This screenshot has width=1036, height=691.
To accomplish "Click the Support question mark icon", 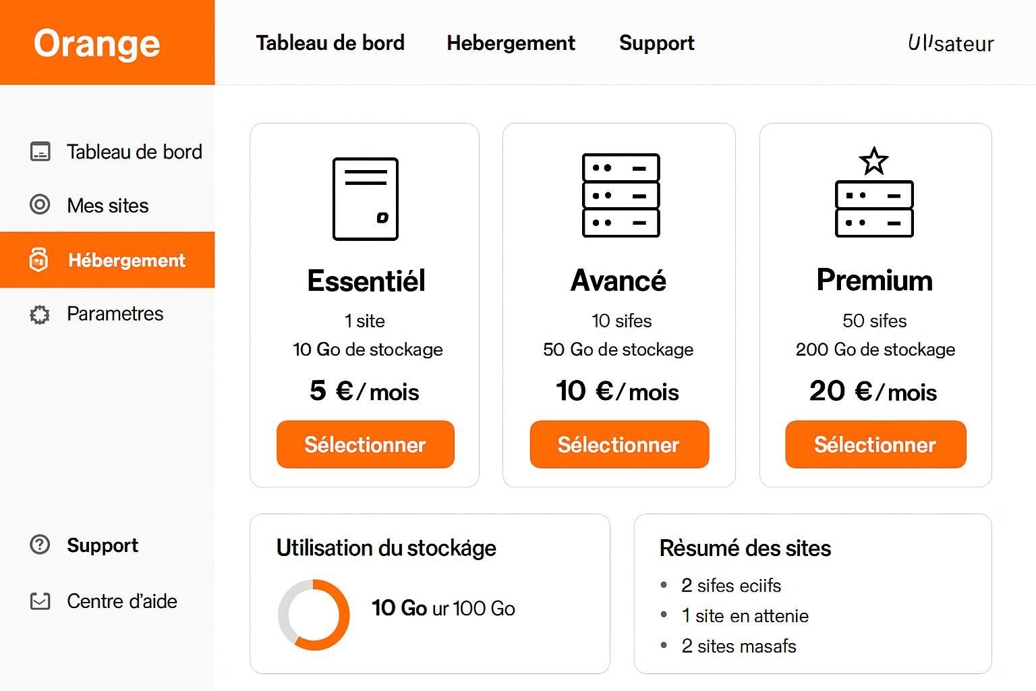I will pos(40,545).
